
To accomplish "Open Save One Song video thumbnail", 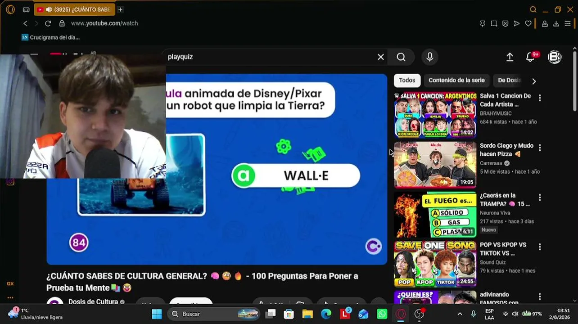I will 435,264.
